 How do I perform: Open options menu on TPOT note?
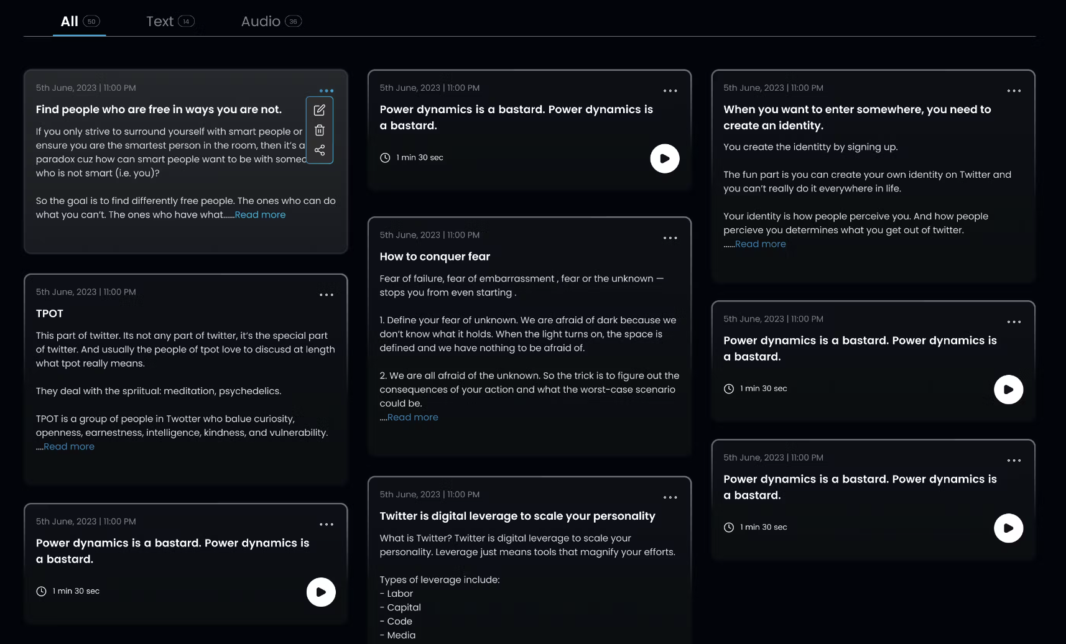click(x=327, y=295)
